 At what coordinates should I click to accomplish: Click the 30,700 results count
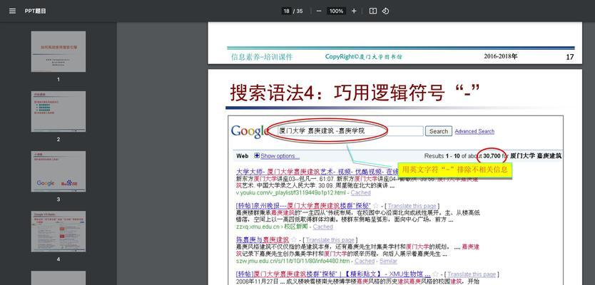492,156
